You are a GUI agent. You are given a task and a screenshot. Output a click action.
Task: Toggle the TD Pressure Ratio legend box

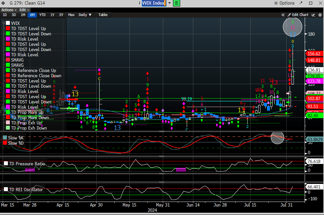tap(6, 164)
